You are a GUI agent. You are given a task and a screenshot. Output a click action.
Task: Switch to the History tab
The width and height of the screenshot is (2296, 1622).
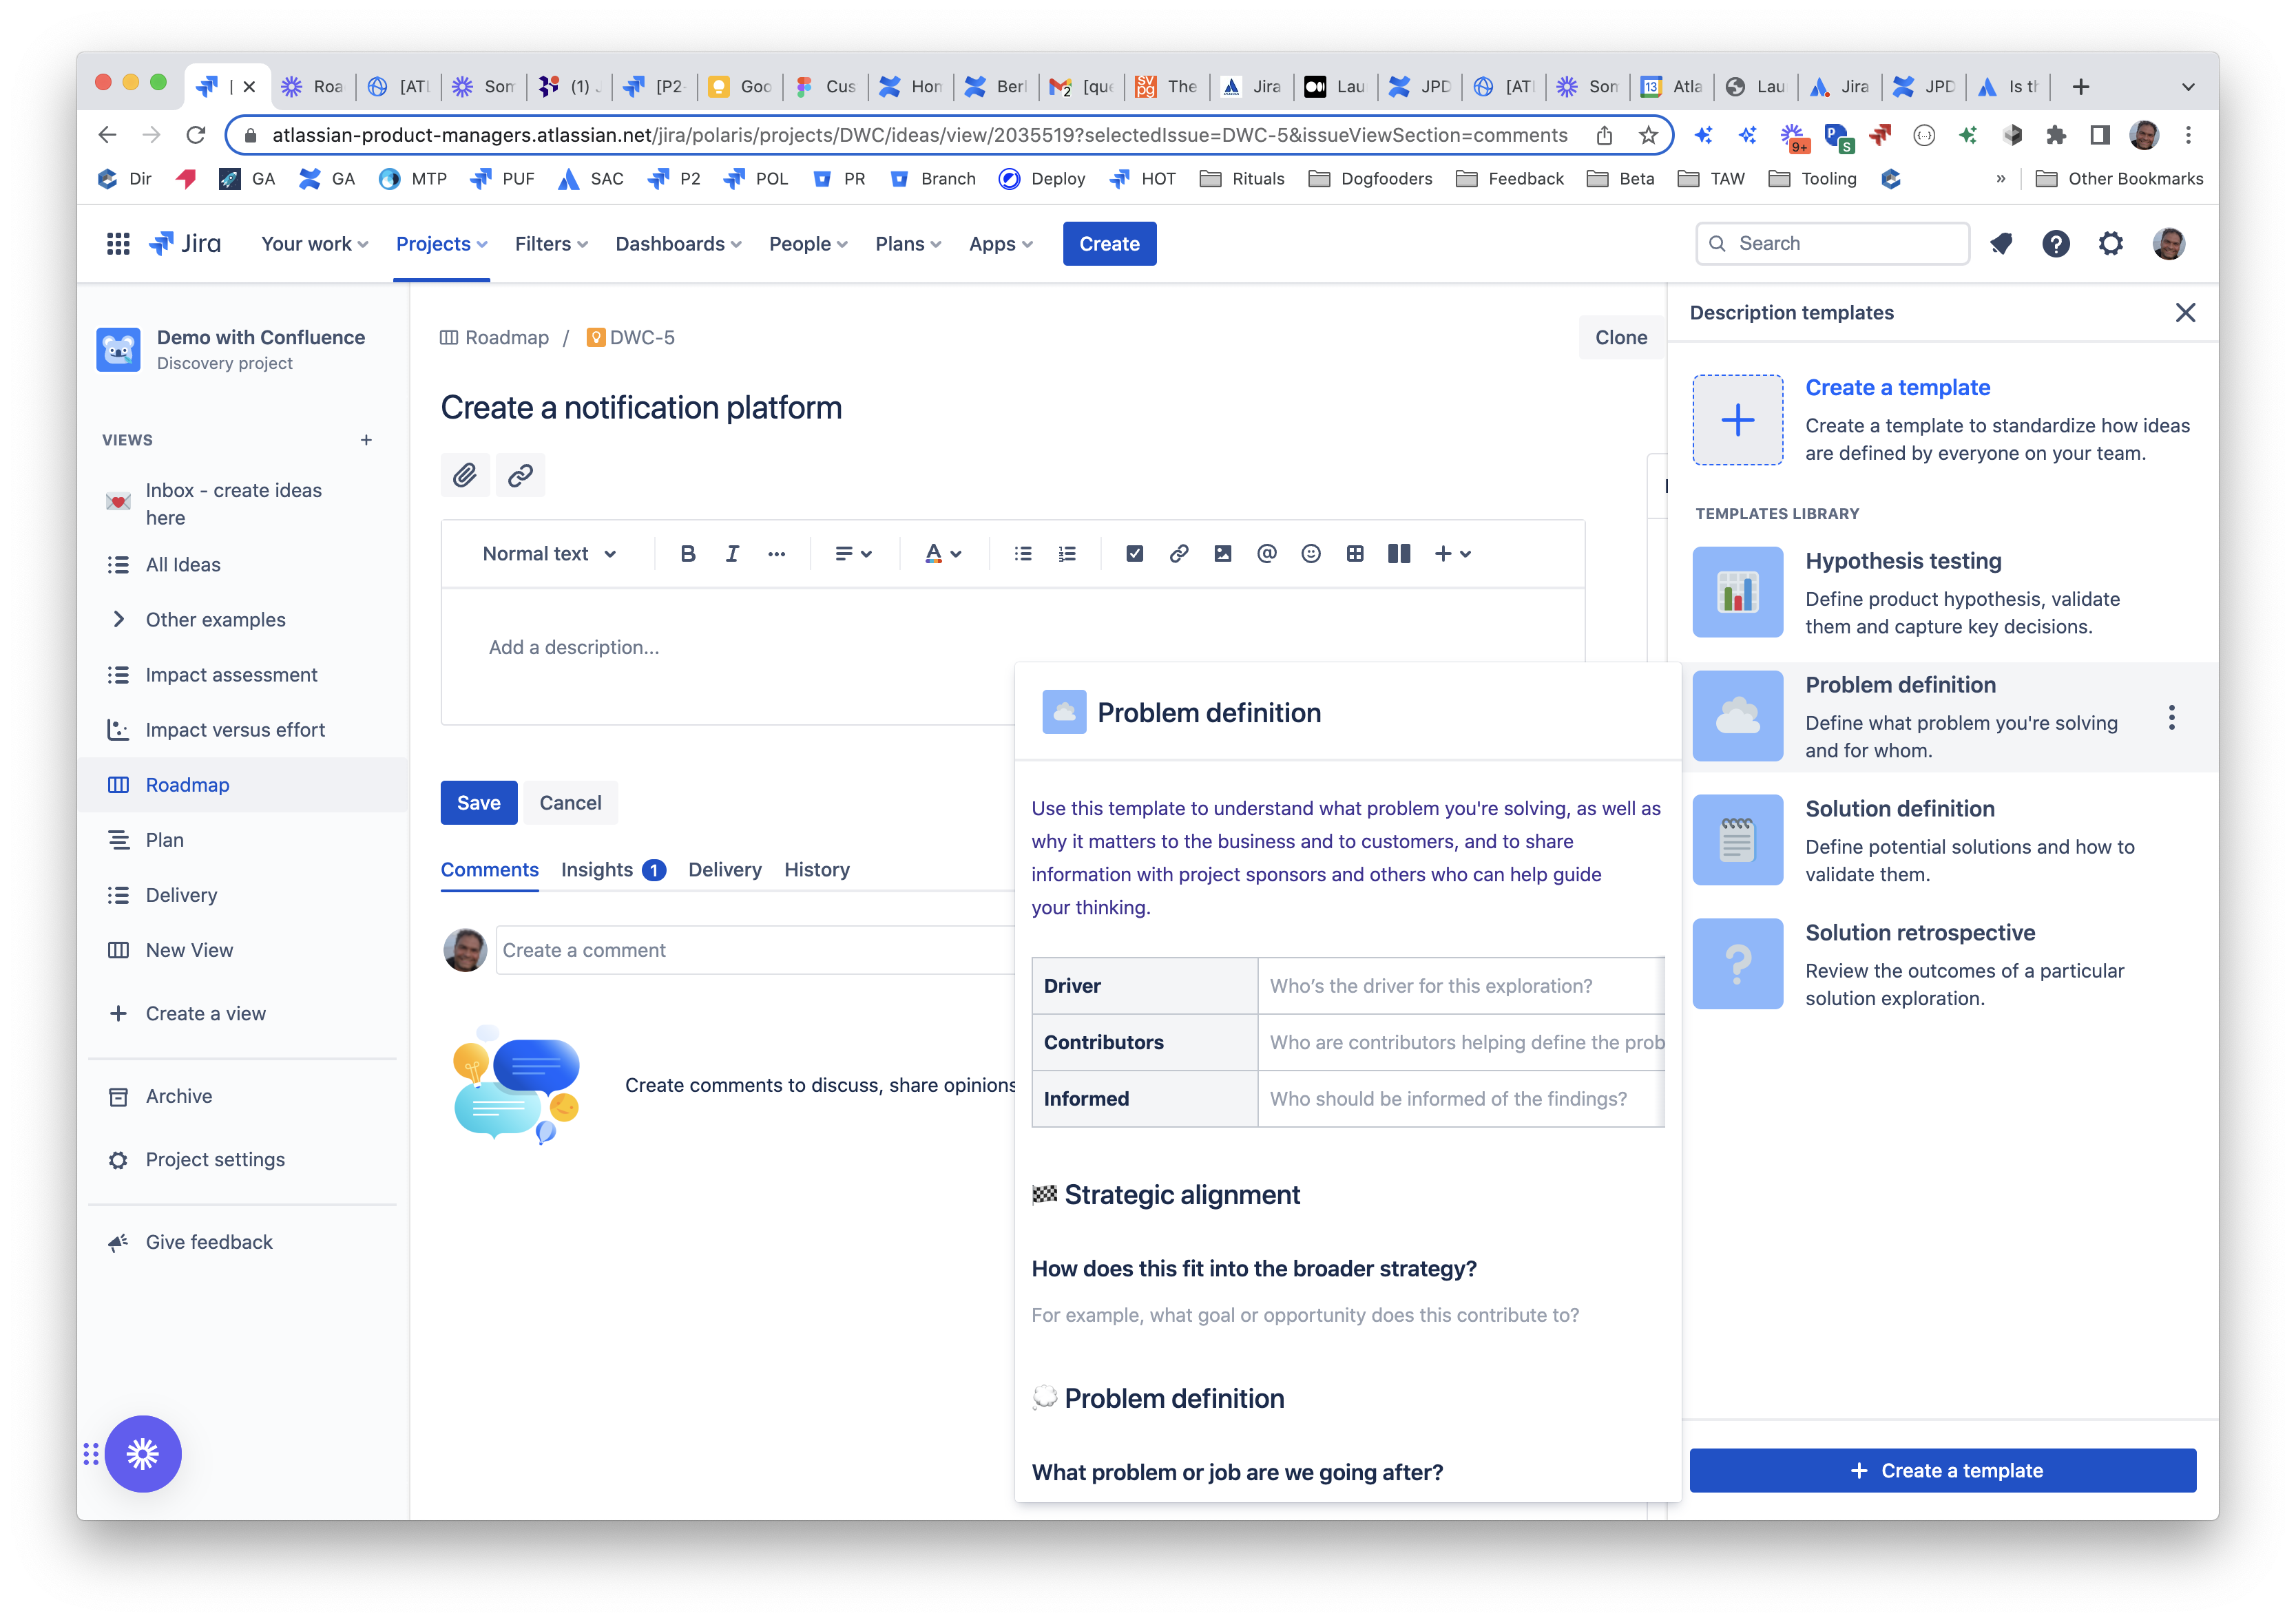(x=816, y=870)
